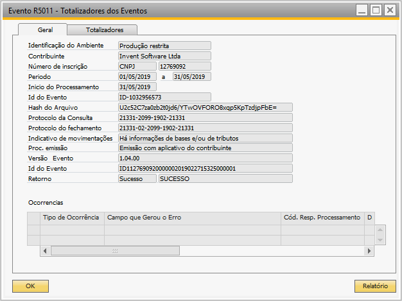Click the horizontal scrollbar thumb in Ocorrencias
Viewport: 402px width, 301px height.
tap(115, 250)
